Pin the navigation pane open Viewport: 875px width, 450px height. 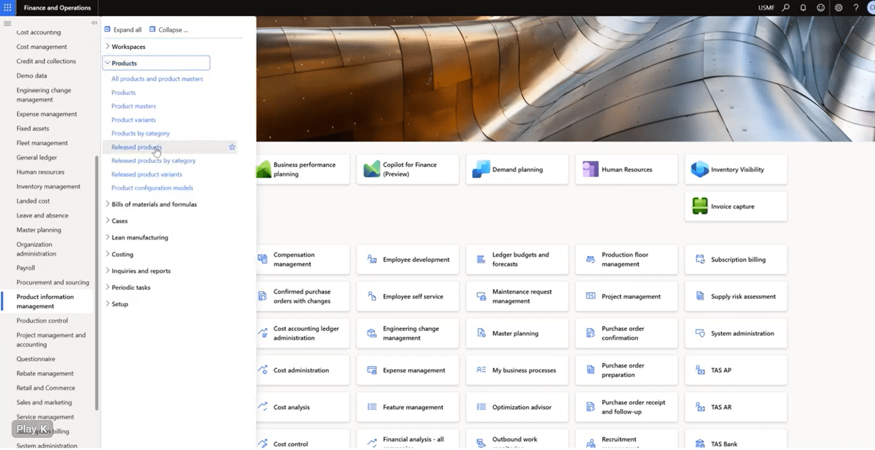(94, 23)
